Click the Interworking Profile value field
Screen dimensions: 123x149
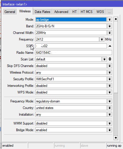tap(71, 86)
